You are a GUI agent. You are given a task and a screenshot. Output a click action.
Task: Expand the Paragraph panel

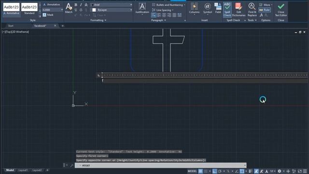pyautogui.click(x=158, y=20)
